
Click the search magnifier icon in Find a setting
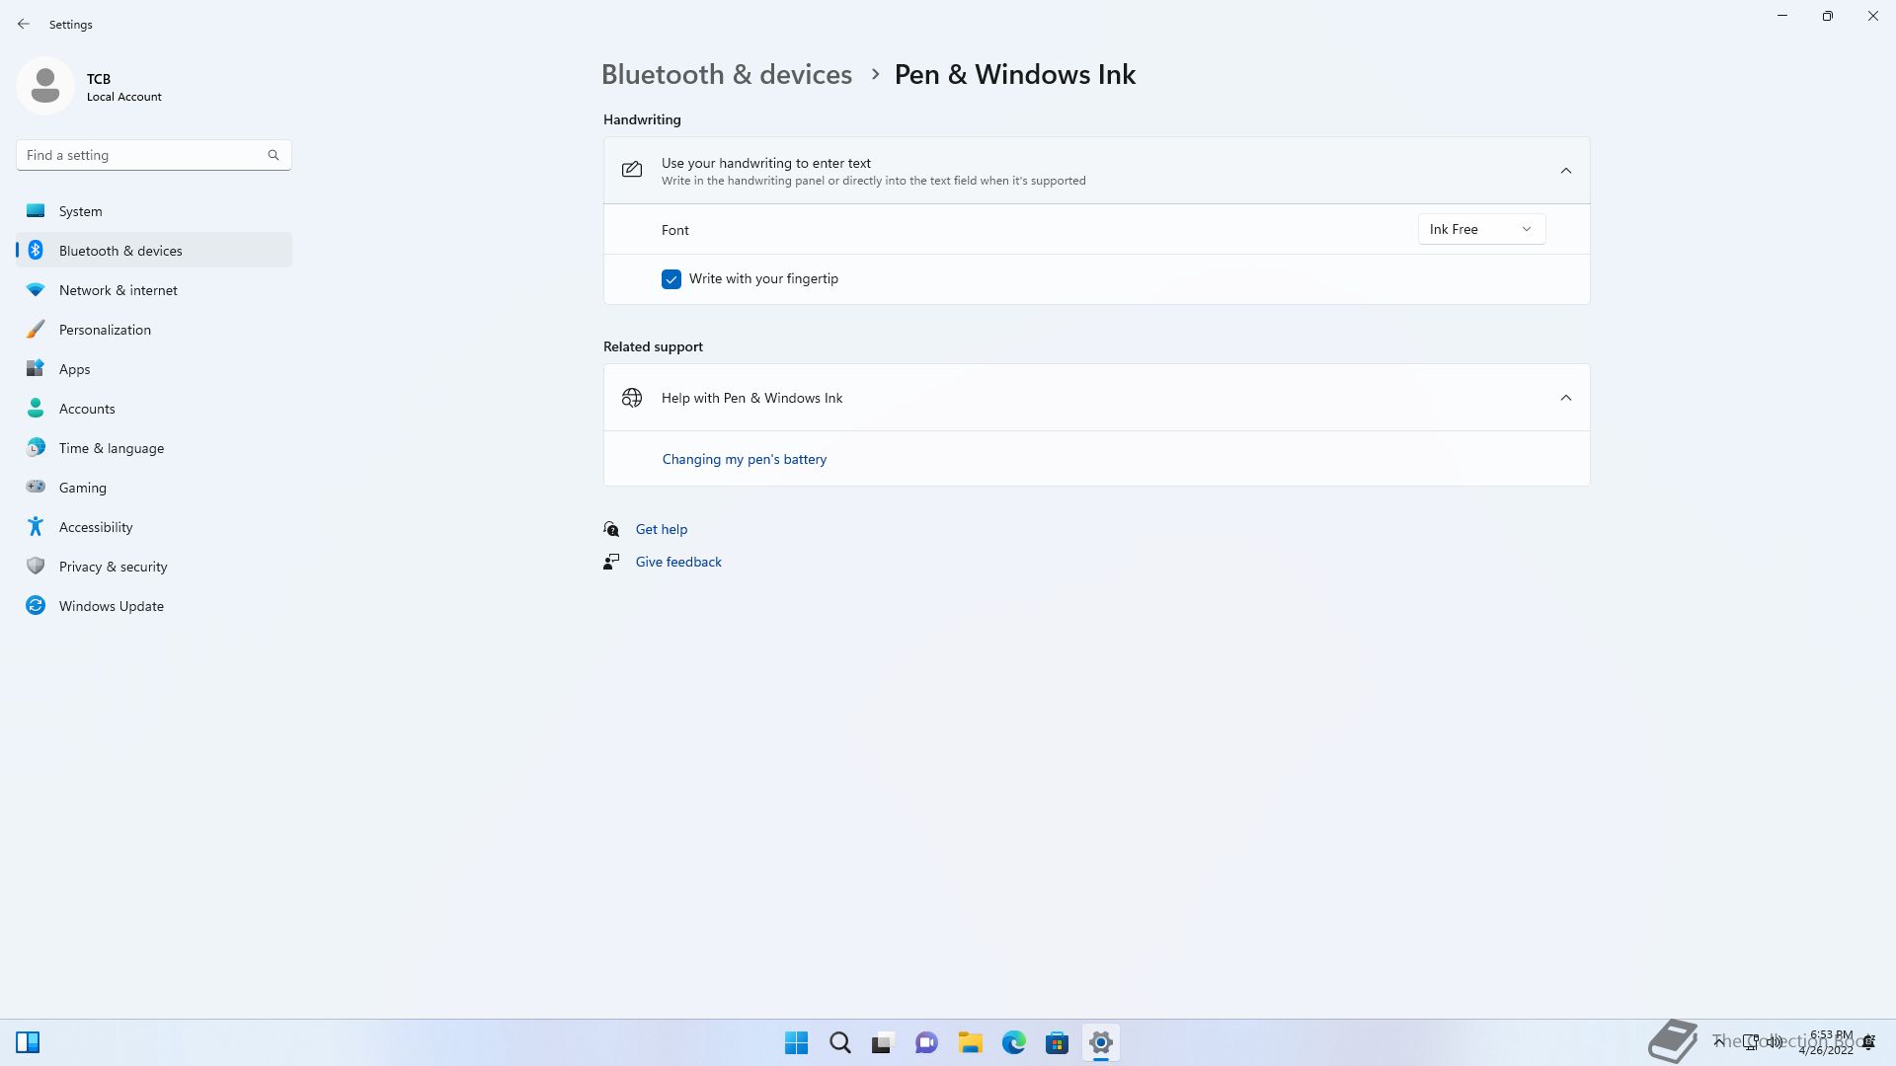pyautogui.click(x=274, y=155)
